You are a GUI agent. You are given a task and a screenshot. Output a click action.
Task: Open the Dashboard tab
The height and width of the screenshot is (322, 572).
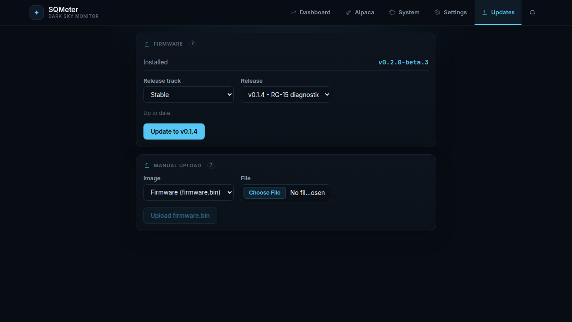(311, 13)
